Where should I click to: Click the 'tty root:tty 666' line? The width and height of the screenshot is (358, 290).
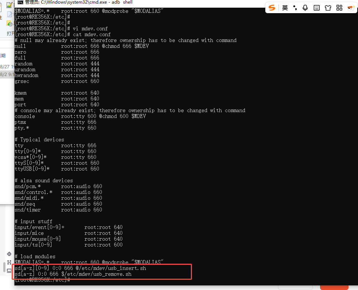(55, 146)
